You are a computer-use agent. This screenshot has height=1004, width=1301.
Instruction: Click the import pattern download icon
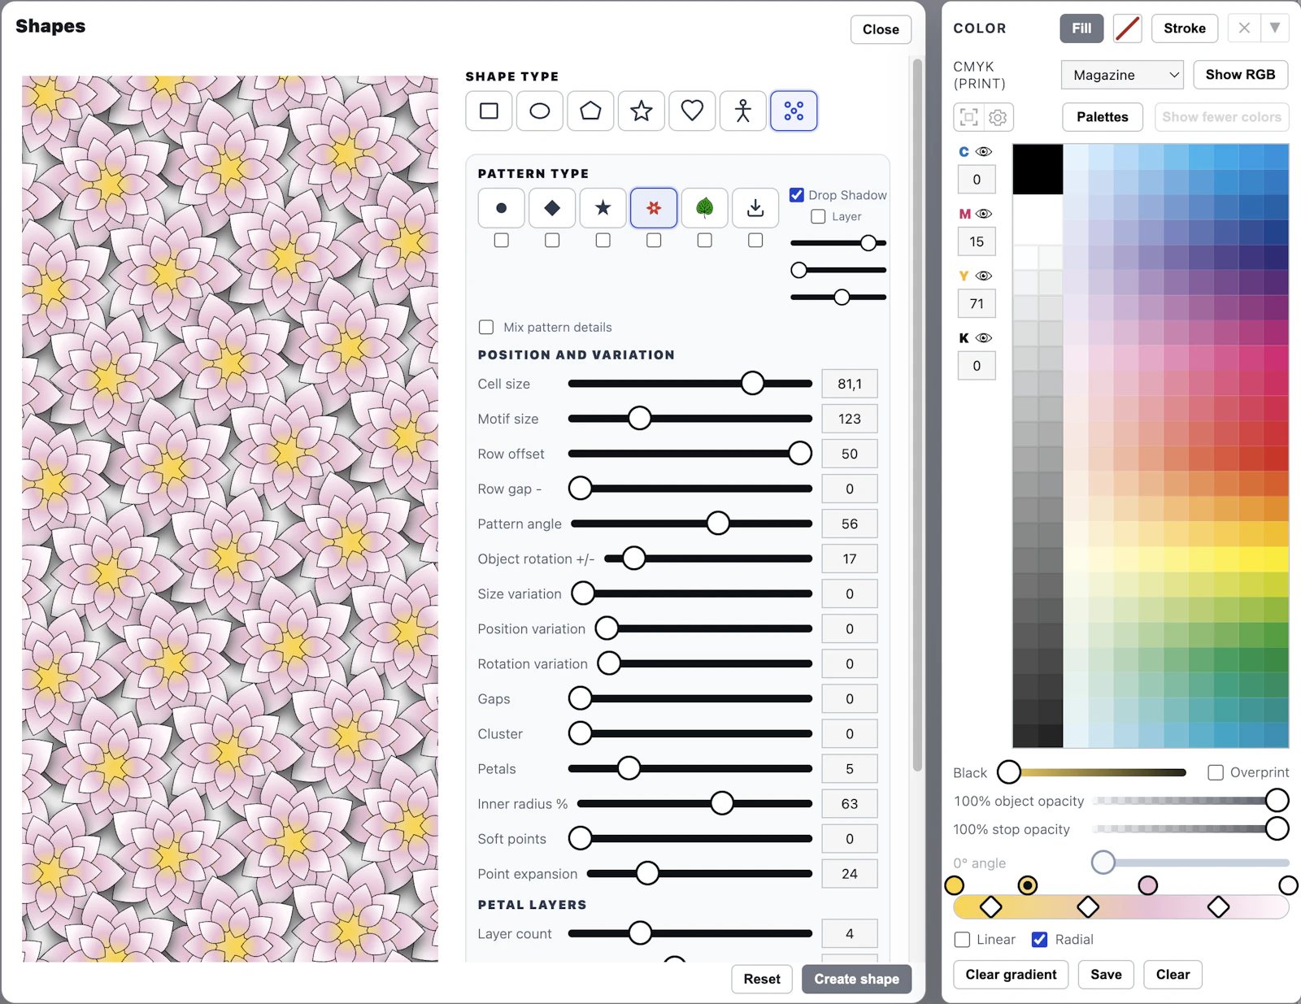[x=755, y=208]
